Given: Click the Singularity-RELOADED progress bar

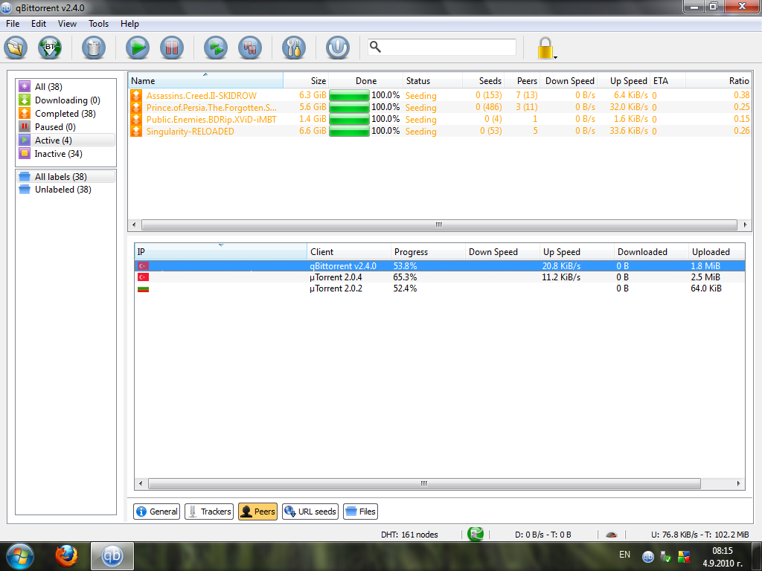Looking at the screenshot, I should pyautogui.click(x=349, y=131).
